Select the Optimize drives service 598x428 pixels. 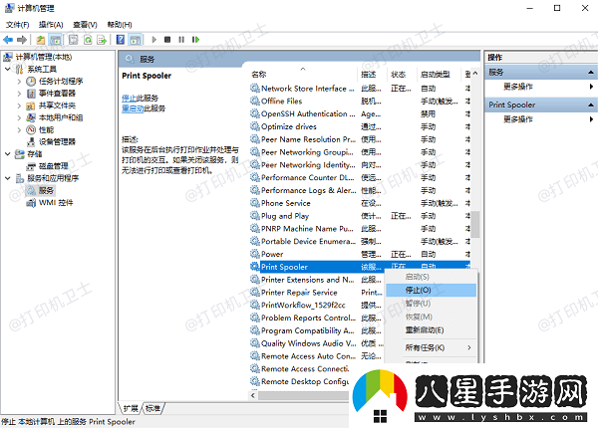click(x=360, y=126)
